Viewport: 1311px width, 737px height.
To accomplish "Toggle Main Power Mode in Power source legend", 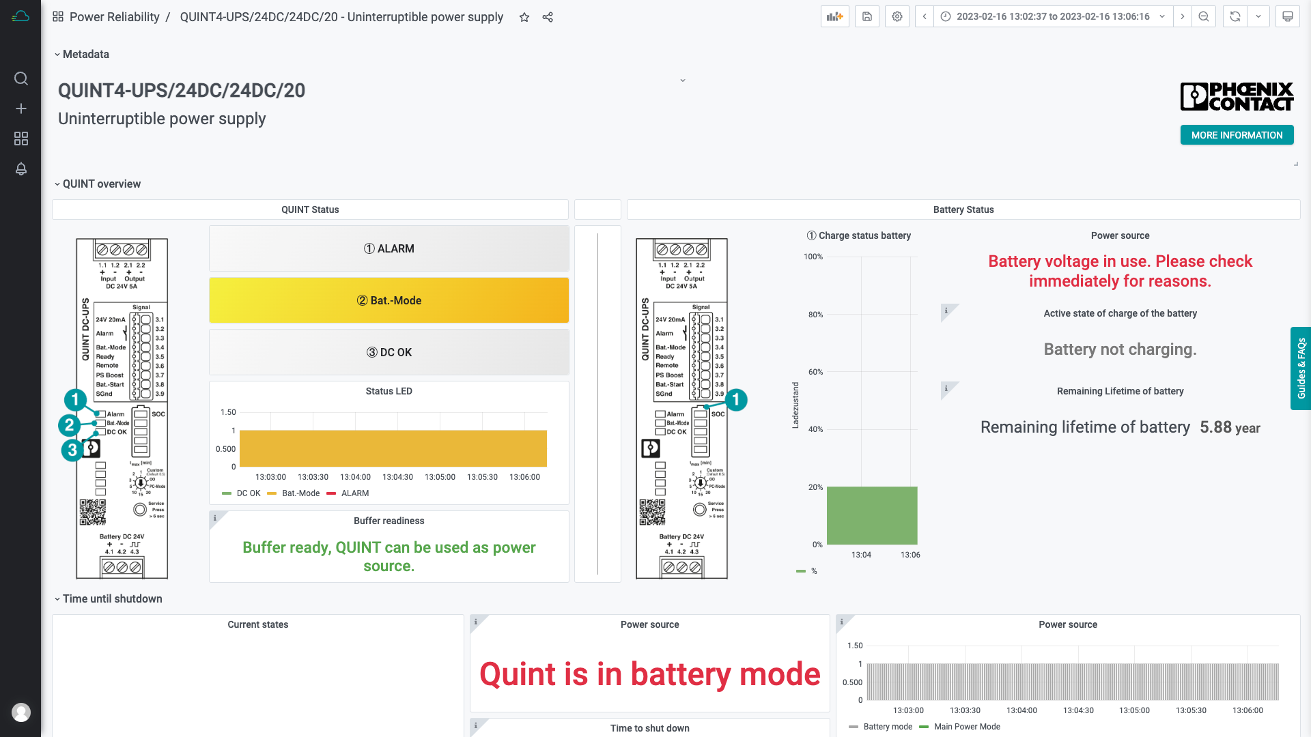I will [x=966, y=726].
